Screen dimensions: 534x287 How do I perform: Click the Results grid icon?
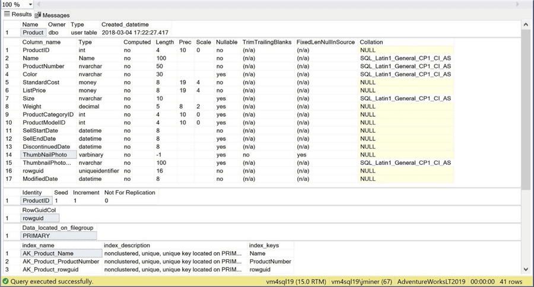coord(7,14)
